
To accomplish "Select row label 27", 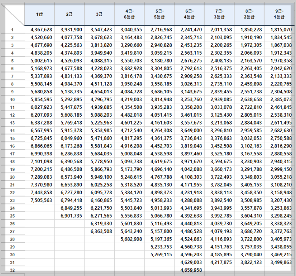I will click(12, 232).
